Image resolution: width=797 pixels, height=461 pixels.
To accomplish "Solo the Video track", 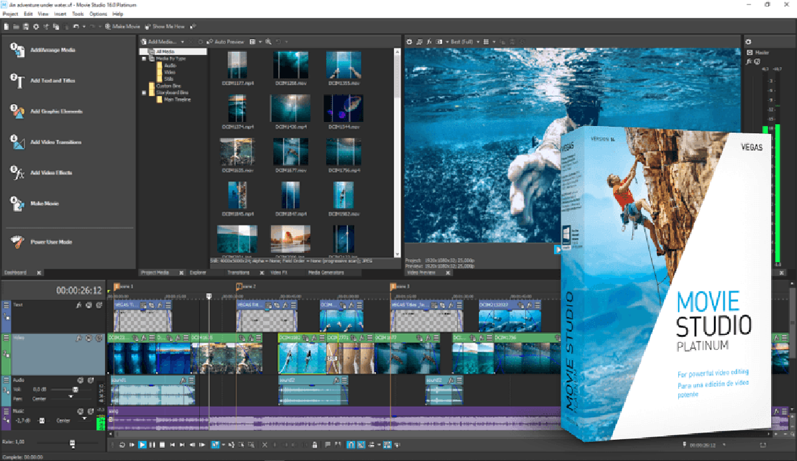I will tap(98, 338).
